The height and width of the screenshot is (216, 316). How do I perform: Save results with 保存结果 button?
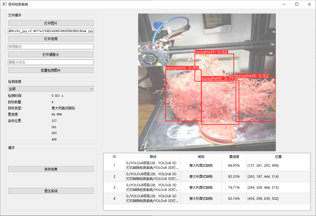coord(51,169)
